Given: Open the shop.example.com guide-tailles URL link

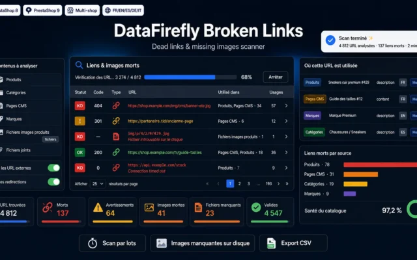Looking at the screenshot, I should 165,152.
